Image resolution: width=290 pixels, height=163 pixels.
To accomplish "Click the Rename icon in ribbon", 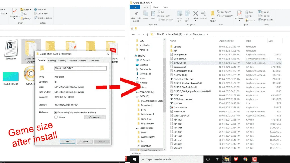I will pyautogui.click(x=203, y=13).
